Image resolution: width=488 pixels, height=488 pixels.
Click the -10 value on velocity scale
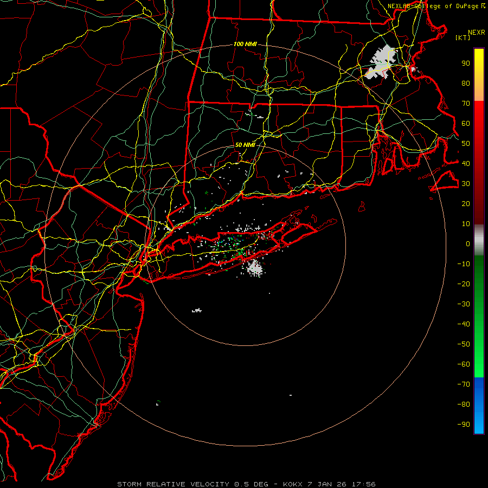(x=464, y=264)
